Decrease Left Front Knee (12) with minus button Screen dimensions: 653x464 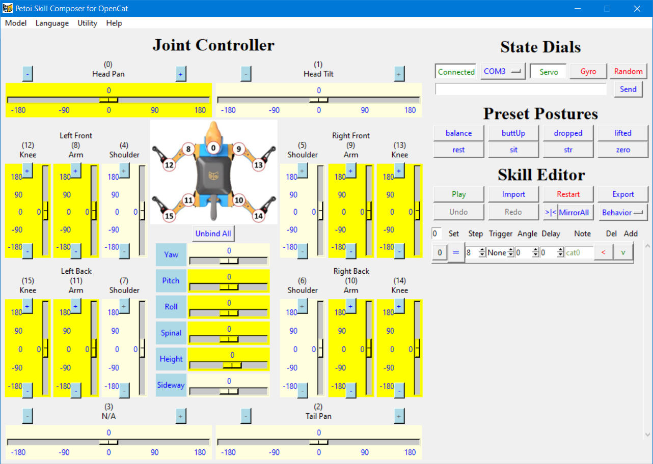28,251
